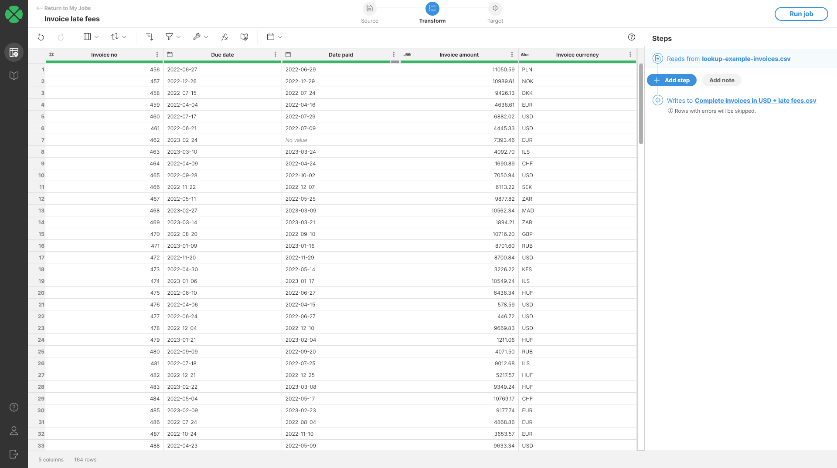This screenshot has width=837, height=468.
Task: Expand the Columns dropdown chevron
Action: (97, 37)
